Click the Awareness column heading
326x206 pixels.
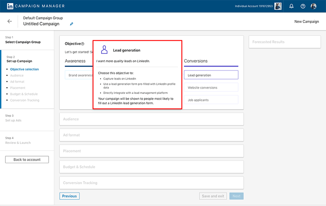pyautogui.click(x=75, y=61)
